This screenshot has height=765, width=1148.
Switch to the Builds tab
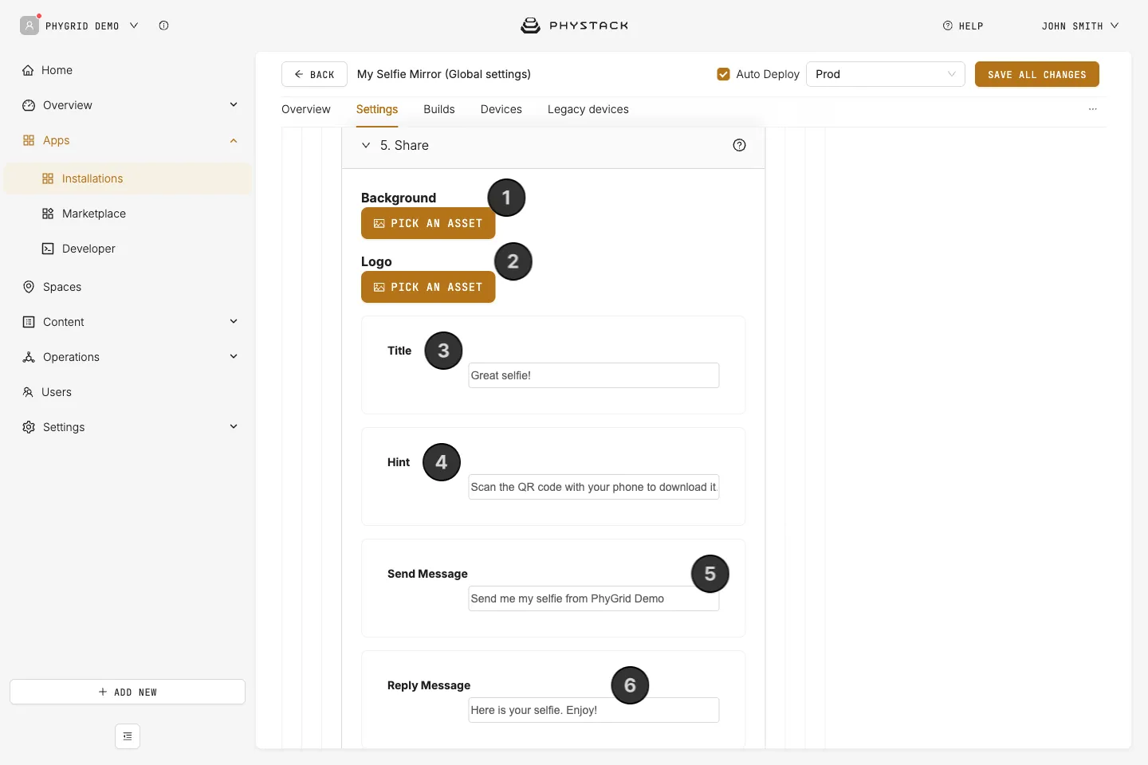[x=439, y=109]
